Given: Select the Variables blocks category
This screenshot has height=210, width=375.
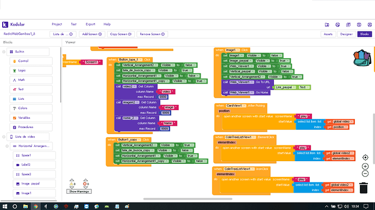Looking at the screenshot, I should pos(31,118).
